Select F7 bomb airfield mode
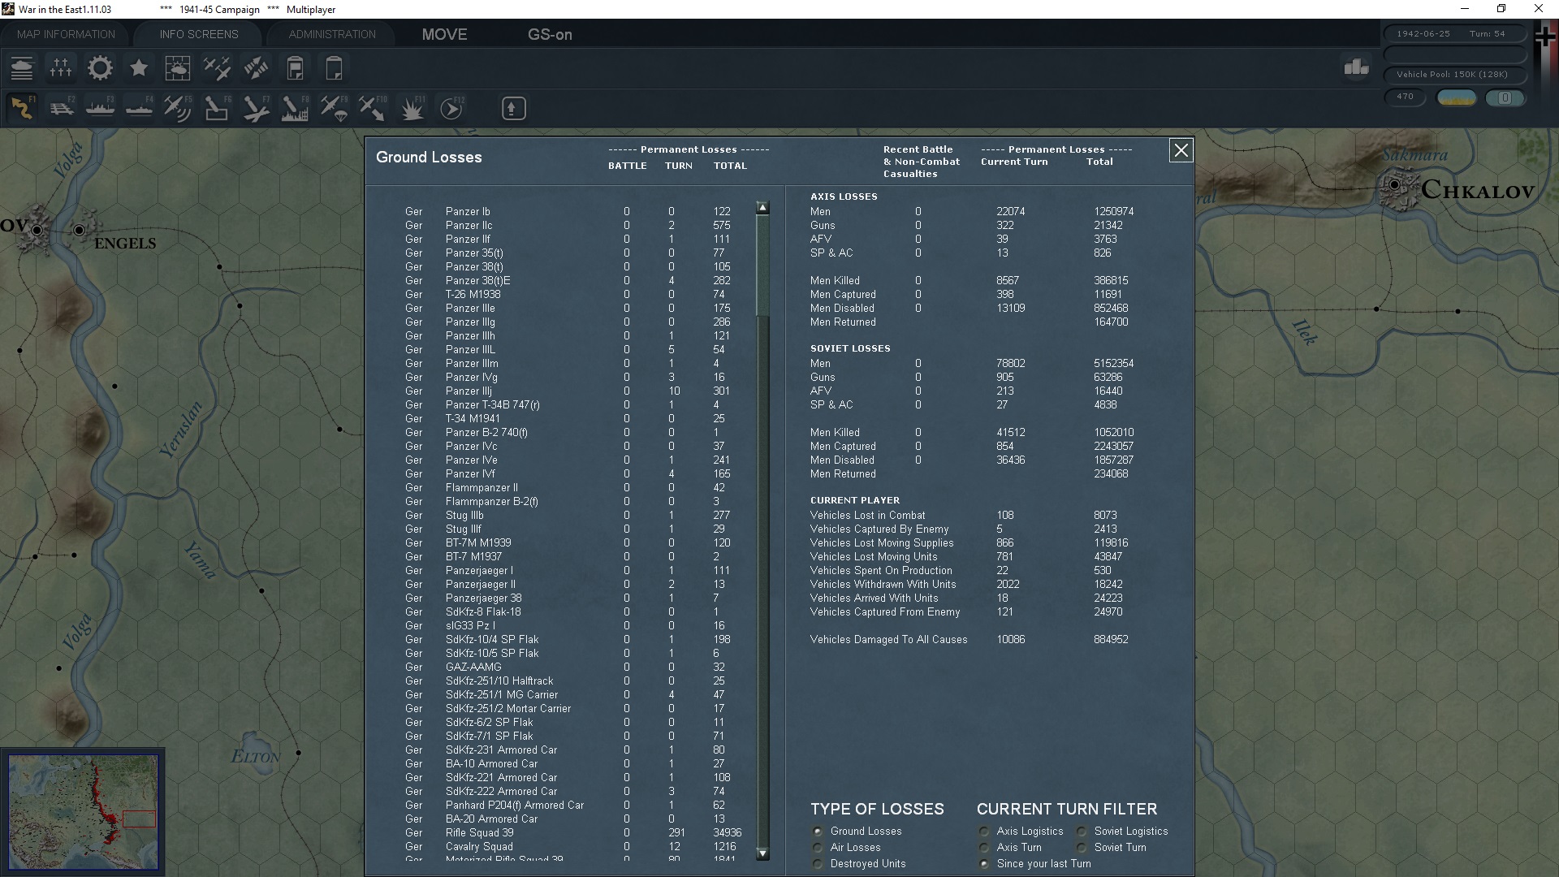The height and width of the screenshot is (877, 1559). 256,108
